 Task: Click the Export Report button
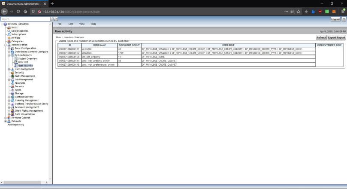click(x=337, y=38)
